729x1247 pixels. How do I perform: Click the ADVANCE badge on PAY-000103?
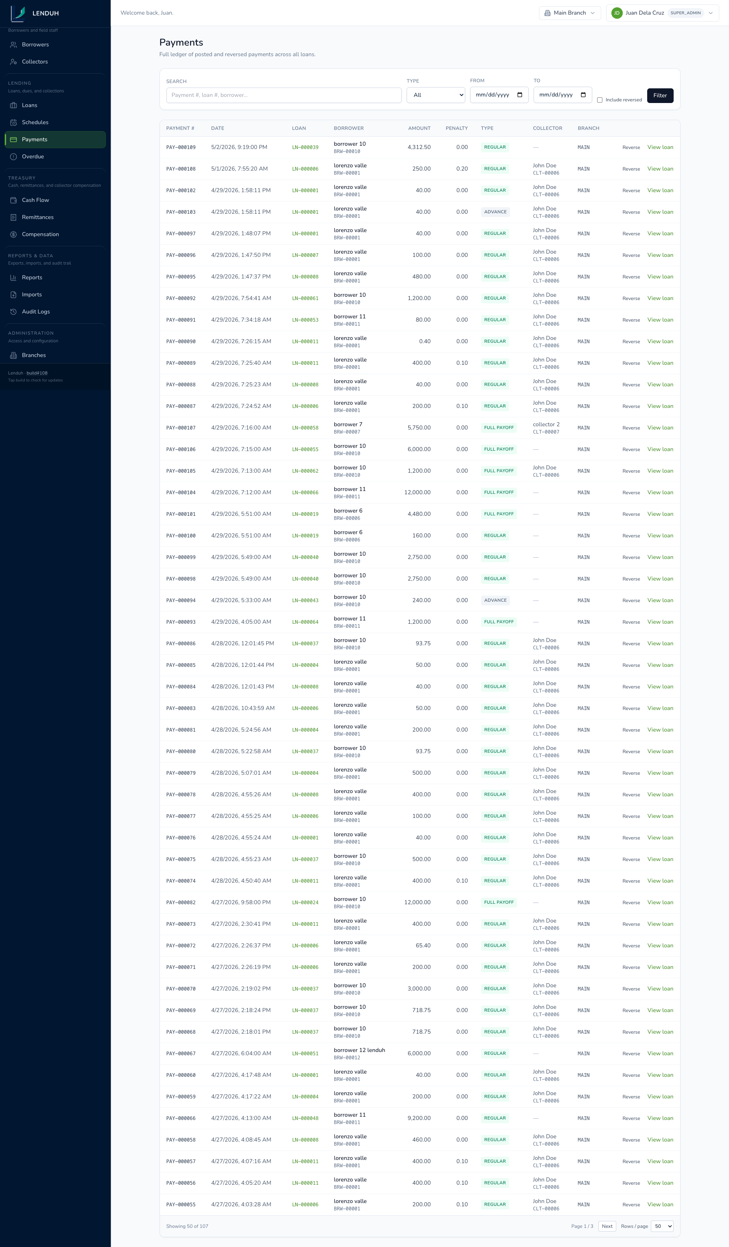point(495,212)
